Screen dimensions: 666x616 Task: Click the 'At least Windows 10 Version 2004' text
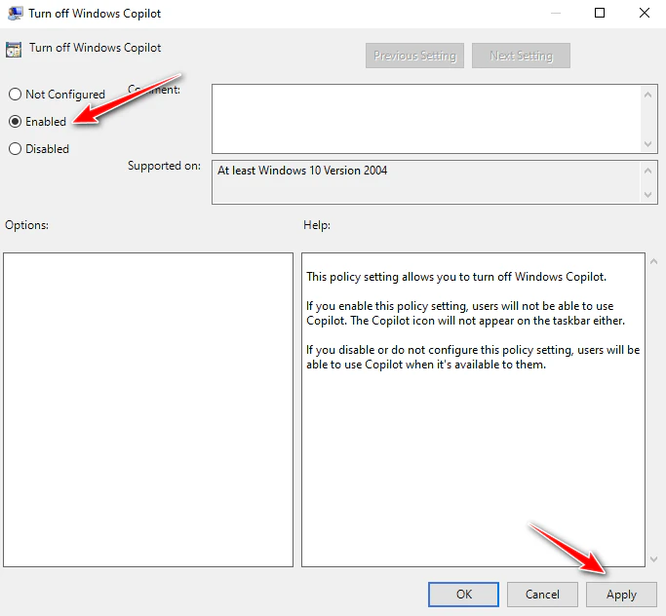(x=302, y=171)
